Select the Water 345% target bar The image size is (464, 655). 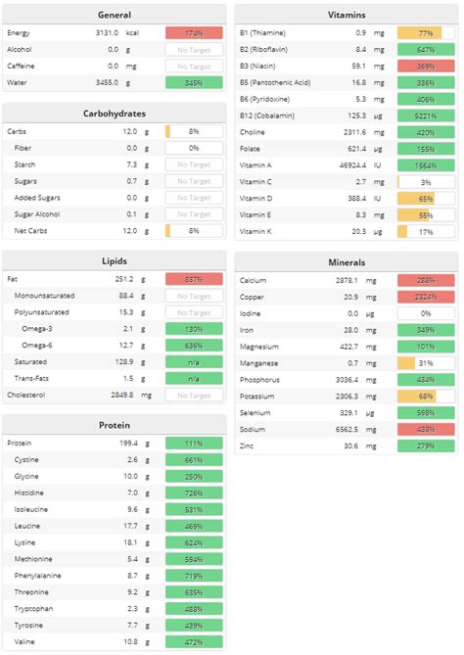pos(194,82)
